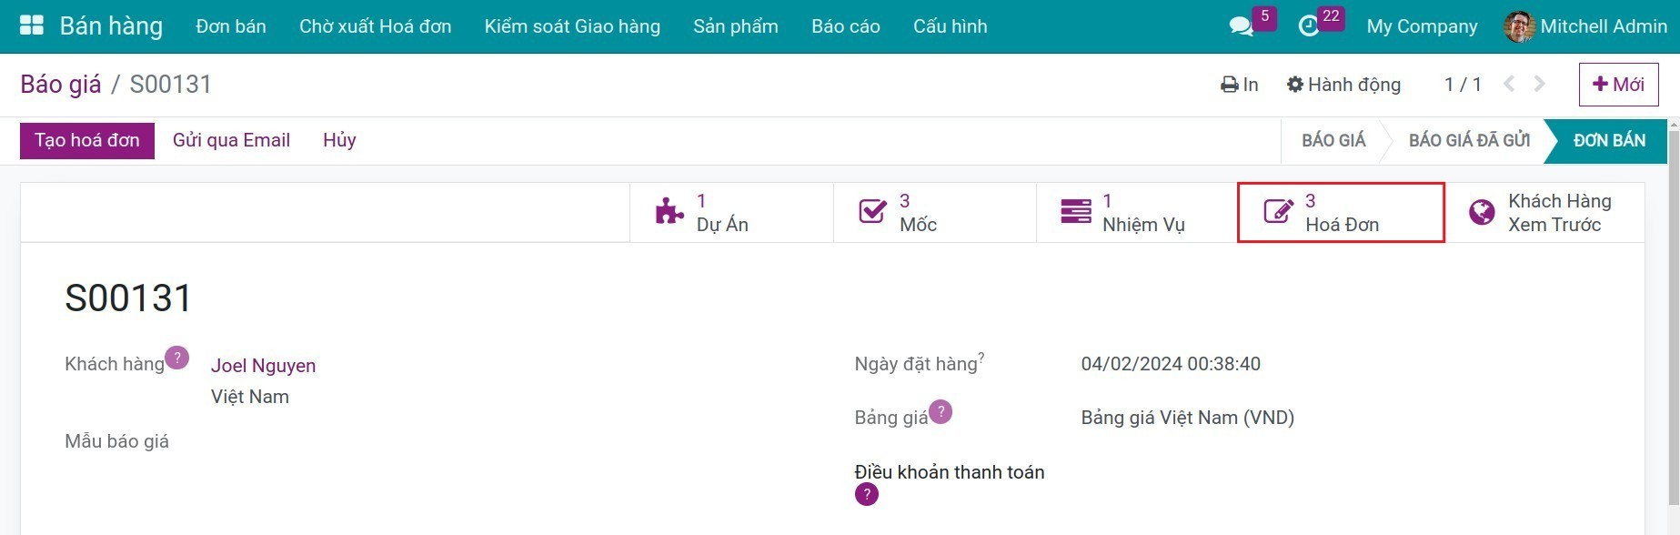Switch company via My Company
This screenshot has width=1680, height=535.
tap(1422, 26)
